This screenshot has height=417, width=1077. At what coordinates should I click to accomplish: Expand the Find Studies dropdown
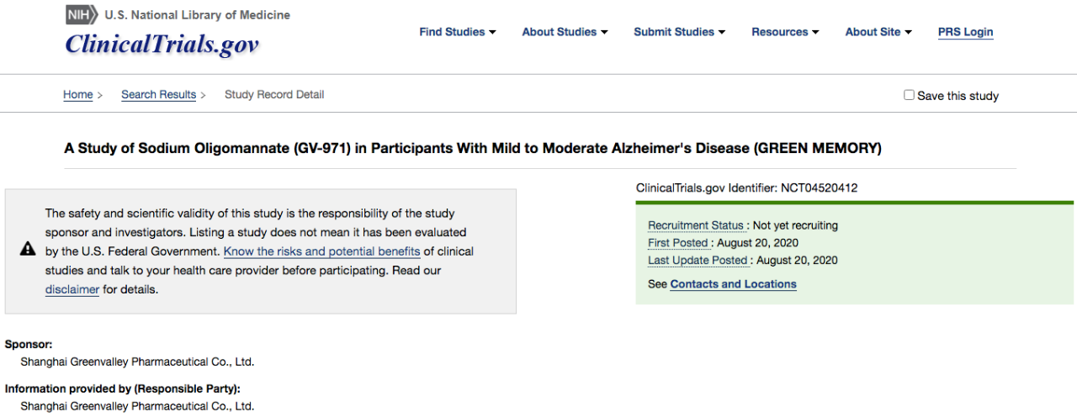click(458, 32)
